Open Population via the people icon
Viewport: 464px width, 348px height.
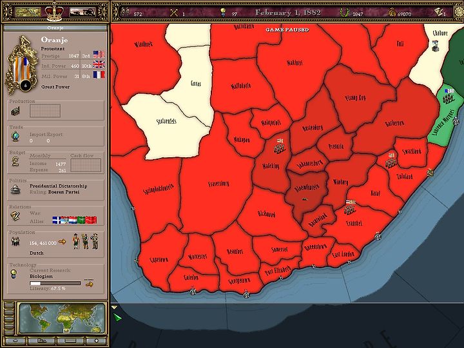[x=15, y=242]
